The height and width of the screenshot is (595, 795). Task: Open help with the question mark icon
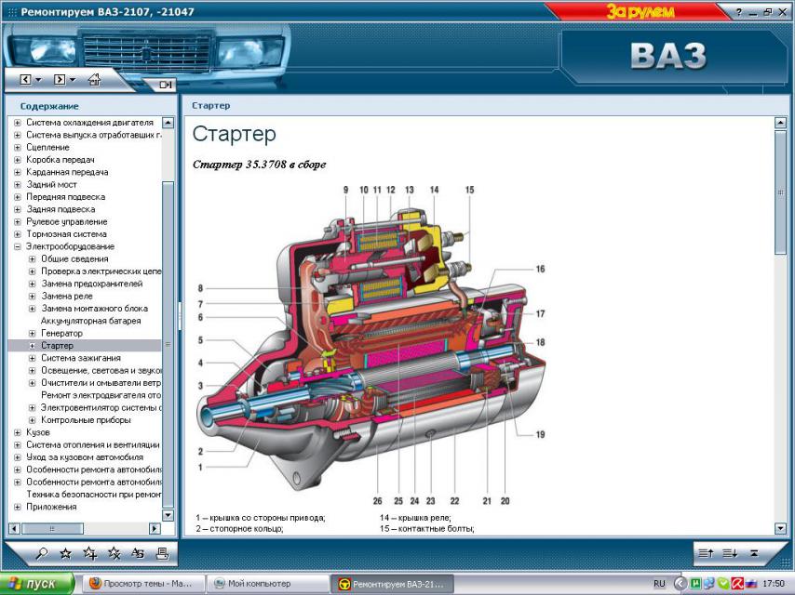(x=739, y=12)
